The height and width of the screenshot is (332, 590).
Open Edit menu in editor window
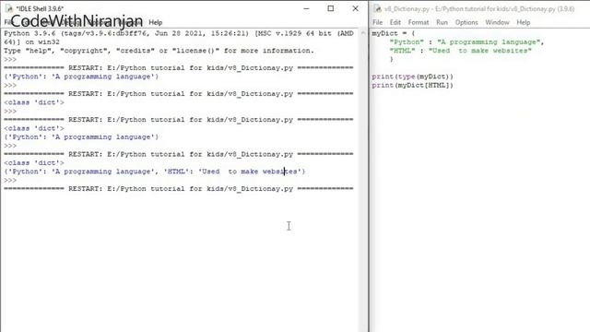coord(395,22)
